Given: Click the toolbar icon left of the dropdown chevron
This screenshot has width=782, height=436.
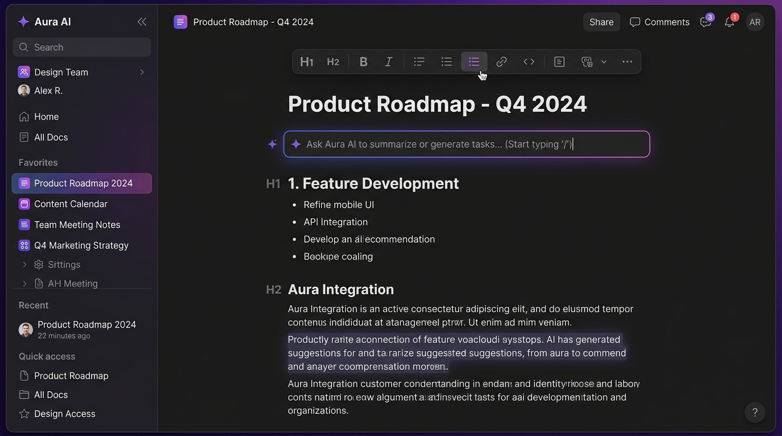Looking at the screenshot, I should pos(587,62).
